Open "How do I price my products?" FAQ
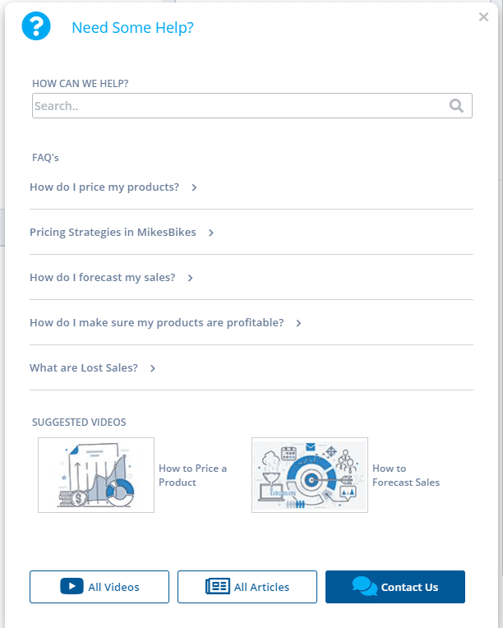 (x=104, y=187)
